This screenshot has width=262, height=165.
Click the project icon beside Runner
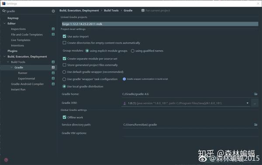[53, 73]
